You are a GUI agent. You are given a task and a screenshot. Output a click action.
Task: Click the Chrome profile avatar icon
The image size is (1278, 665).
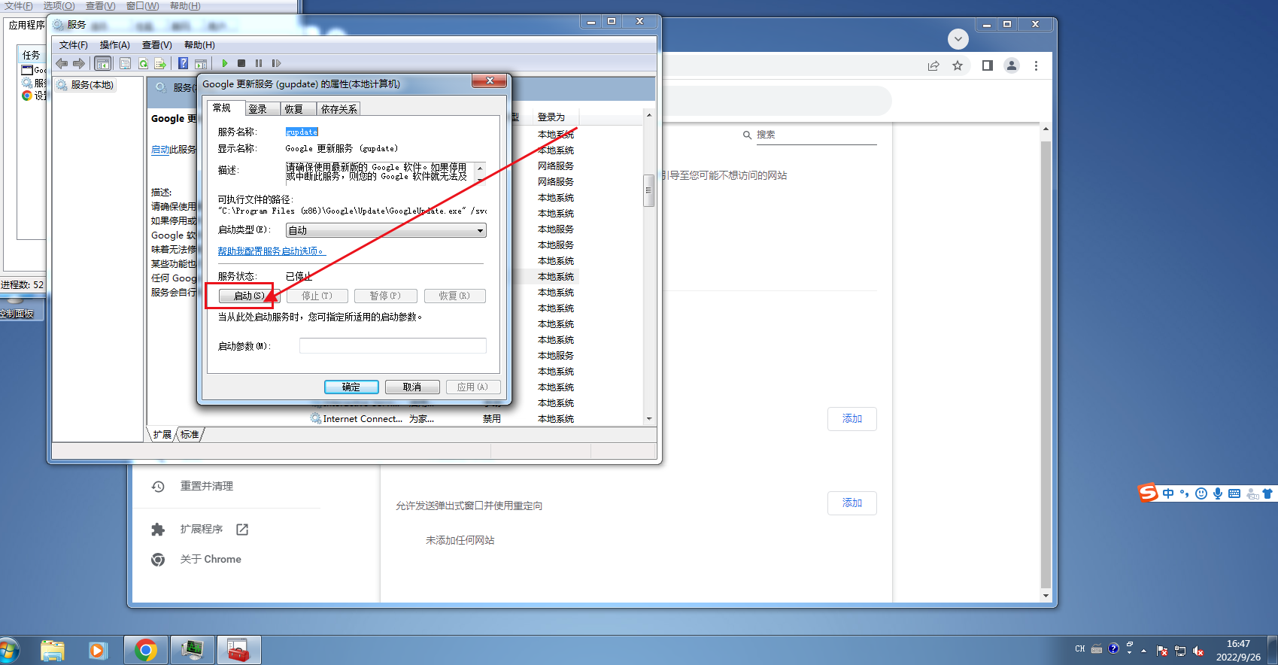tap(1012, 65)
